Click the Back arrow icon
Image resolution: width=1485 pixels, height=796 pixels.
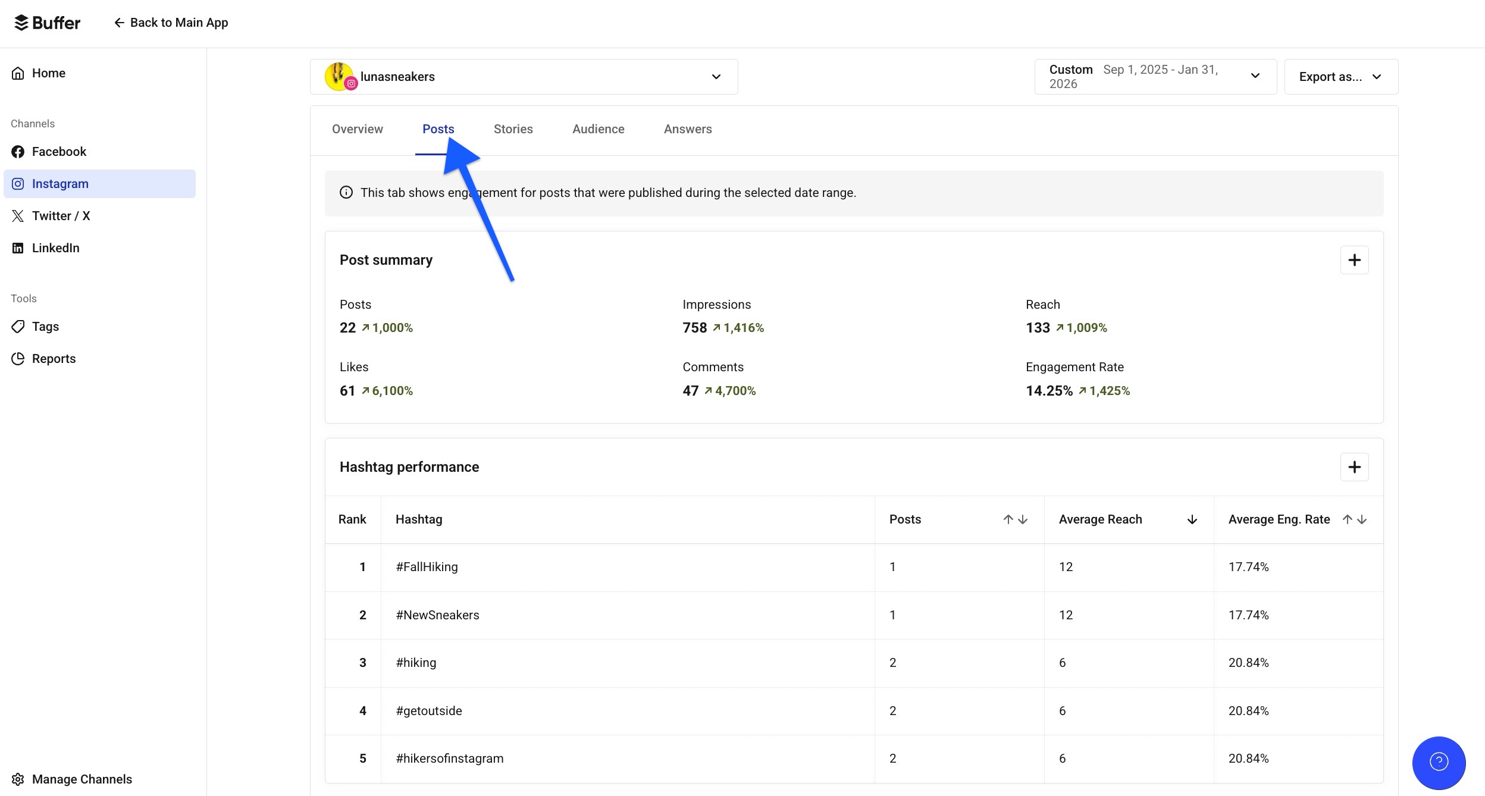point(119,23)
